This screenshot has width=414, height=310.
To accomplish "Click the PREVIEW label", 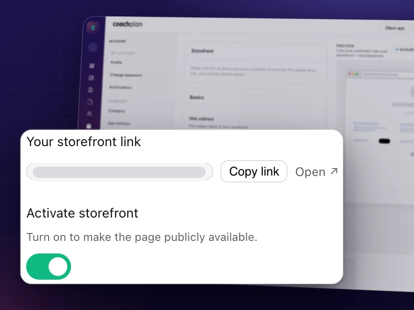I will [x=345, y=46].
